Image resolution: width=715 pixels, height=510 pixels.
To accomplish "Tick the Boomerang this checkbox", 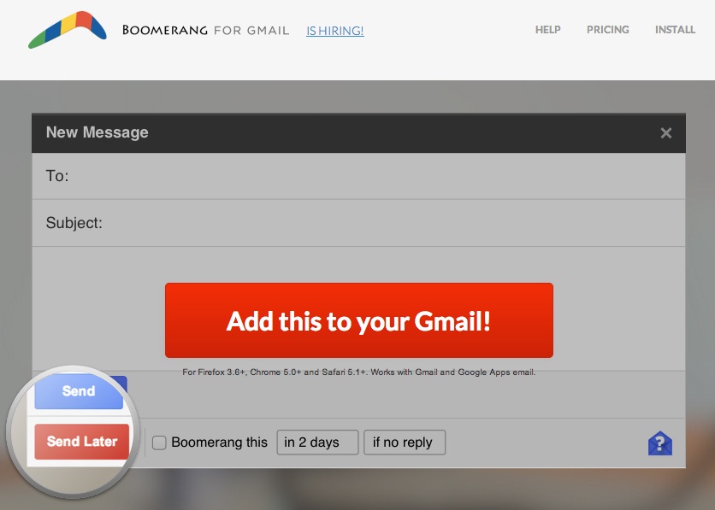I will [x=159, y=443].
